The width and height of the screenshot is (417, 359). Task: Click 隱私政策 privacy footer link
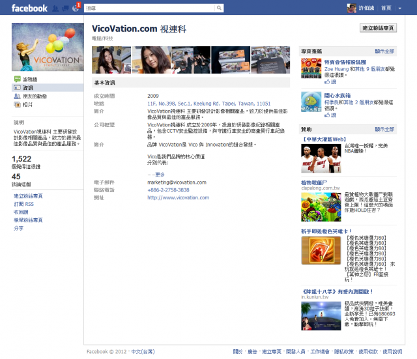click(343, 352)
